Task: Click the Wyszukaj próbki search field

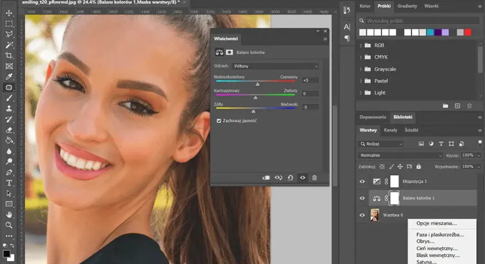Action: (x=423, y=21)
